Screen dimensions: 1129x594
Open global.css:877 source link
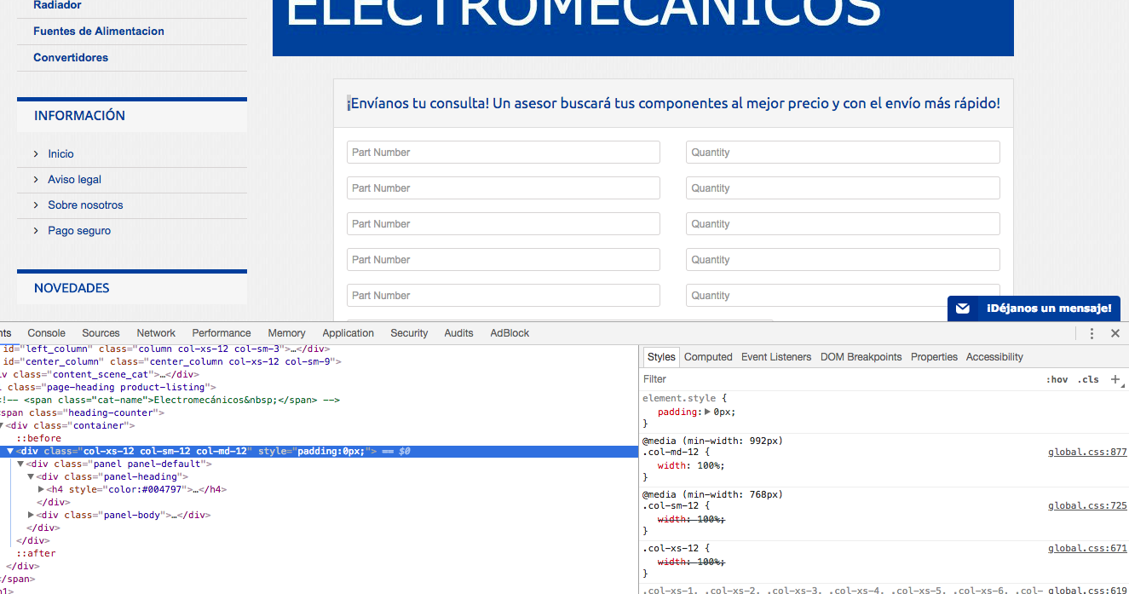(x=1087, y=453)
